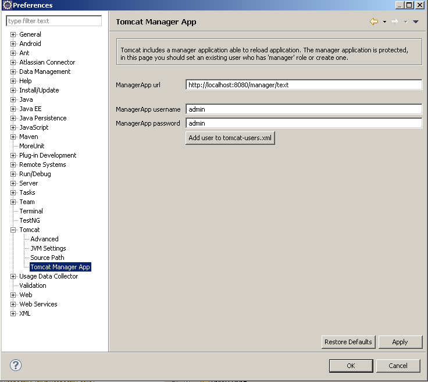Viewport: 428px width, 382px height.
Task: Open the back history dropdown arrow
Action: [384, 22]
